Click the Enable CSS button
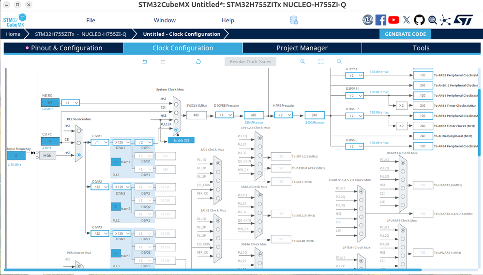Screen dimensions: 483x275 [x=181, y=140]
